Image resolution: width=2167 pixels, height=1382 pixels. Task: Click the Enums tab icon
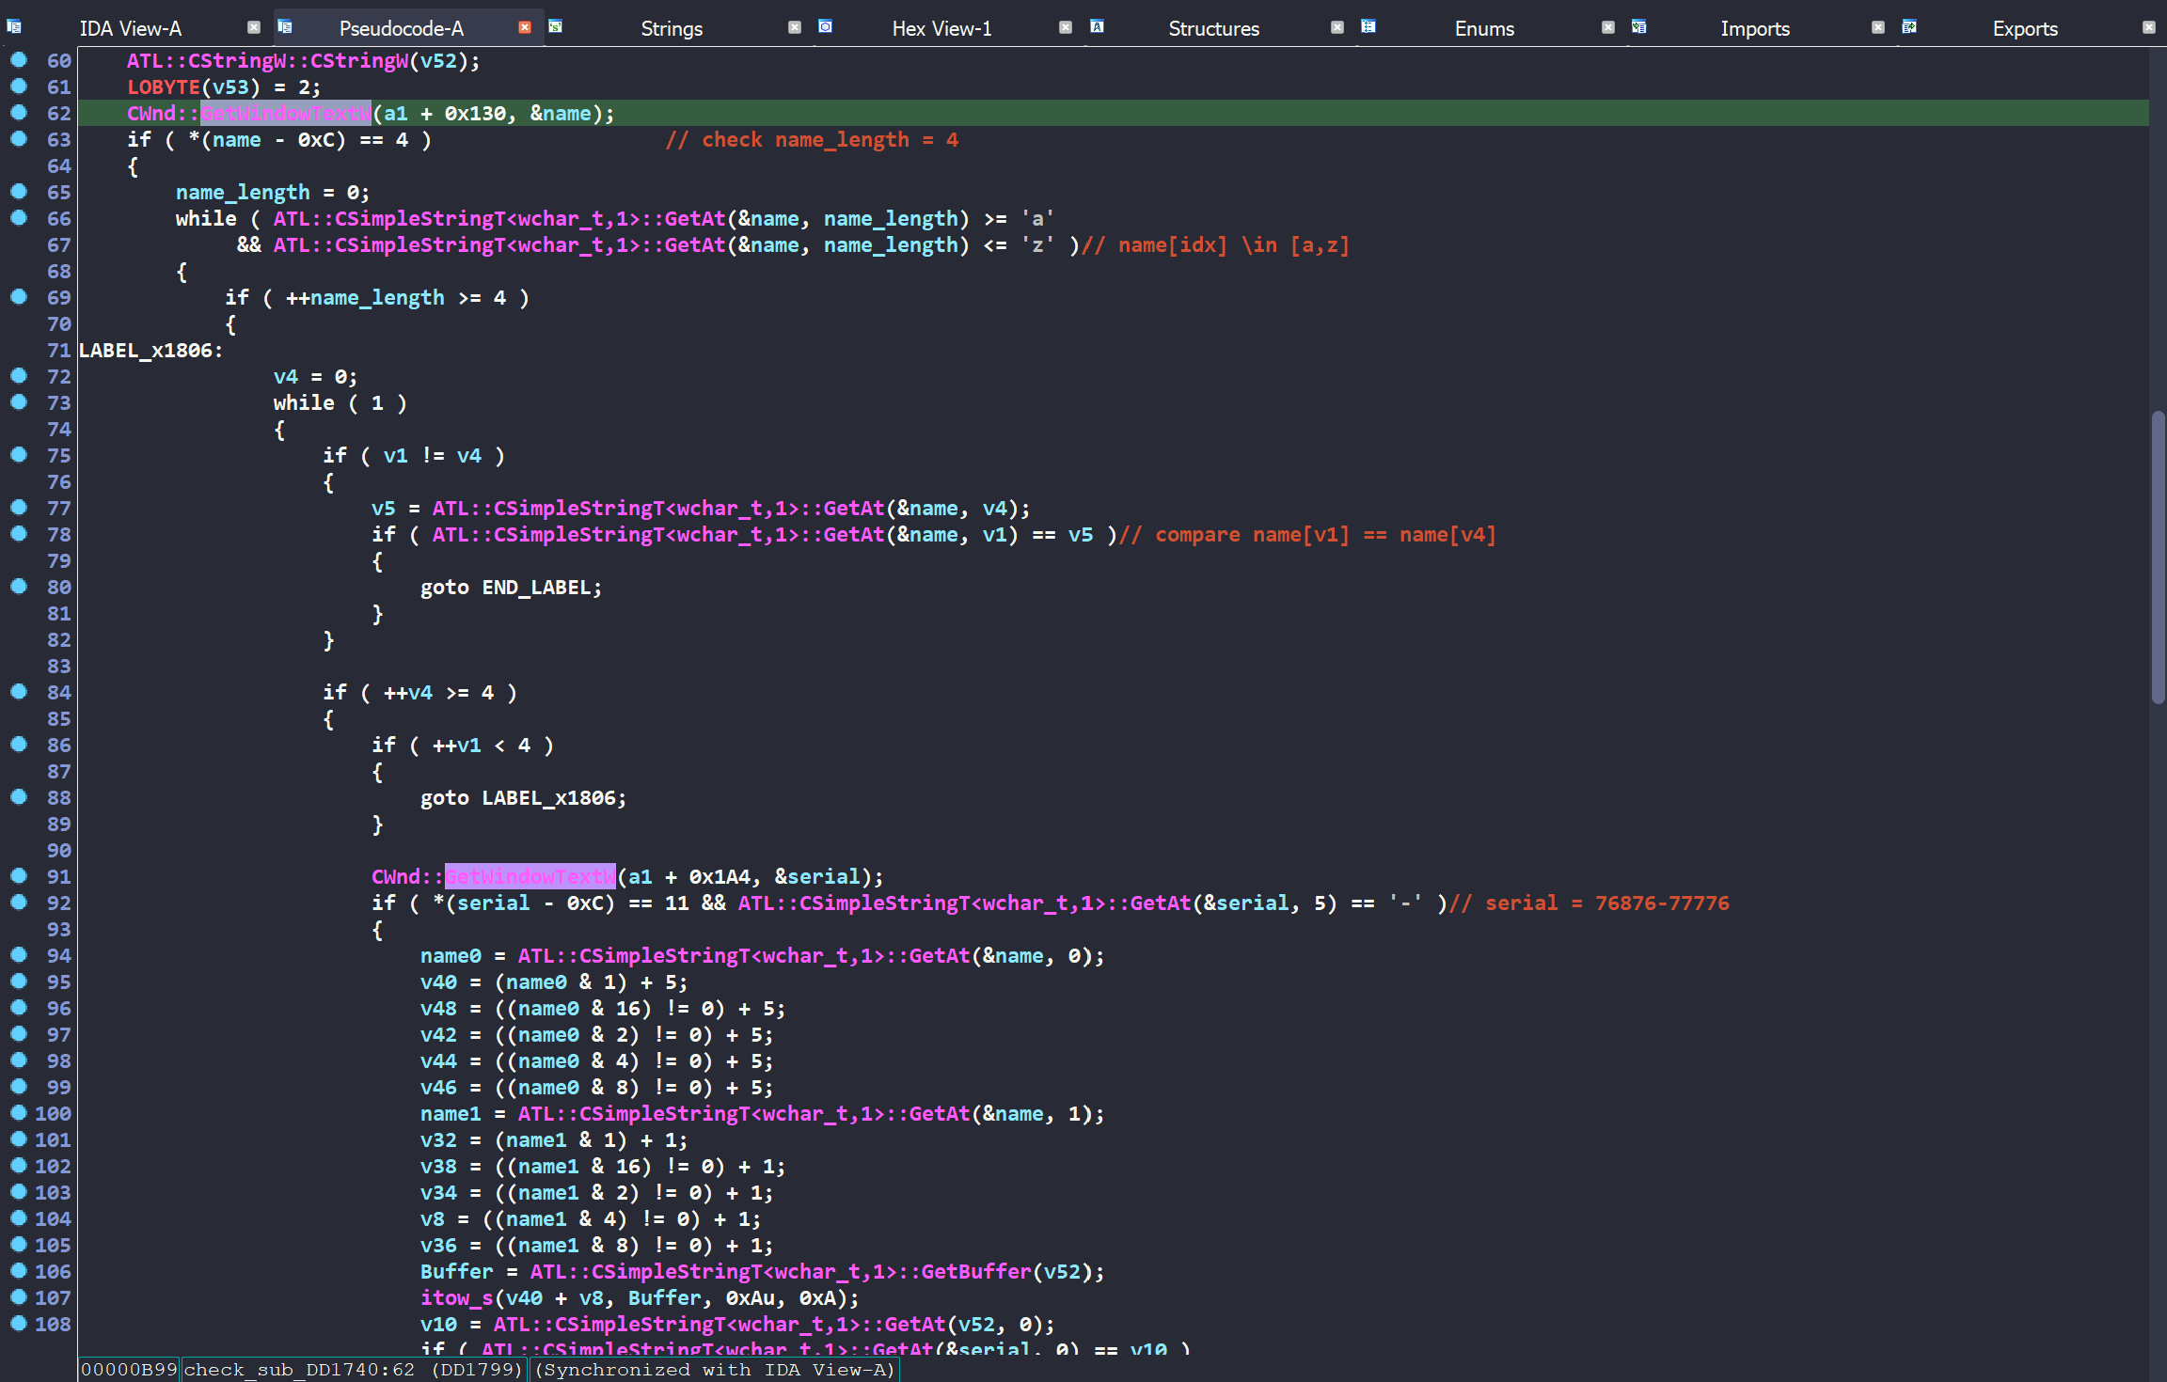[1368, 26]
